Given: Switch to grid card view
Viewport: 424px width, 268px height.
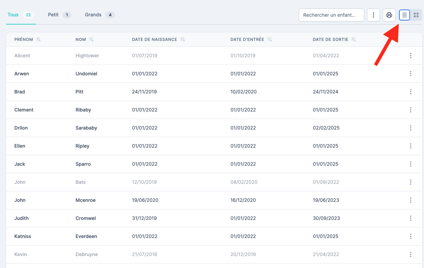Looking at the screenshot, I should click(x=416, y=15).
